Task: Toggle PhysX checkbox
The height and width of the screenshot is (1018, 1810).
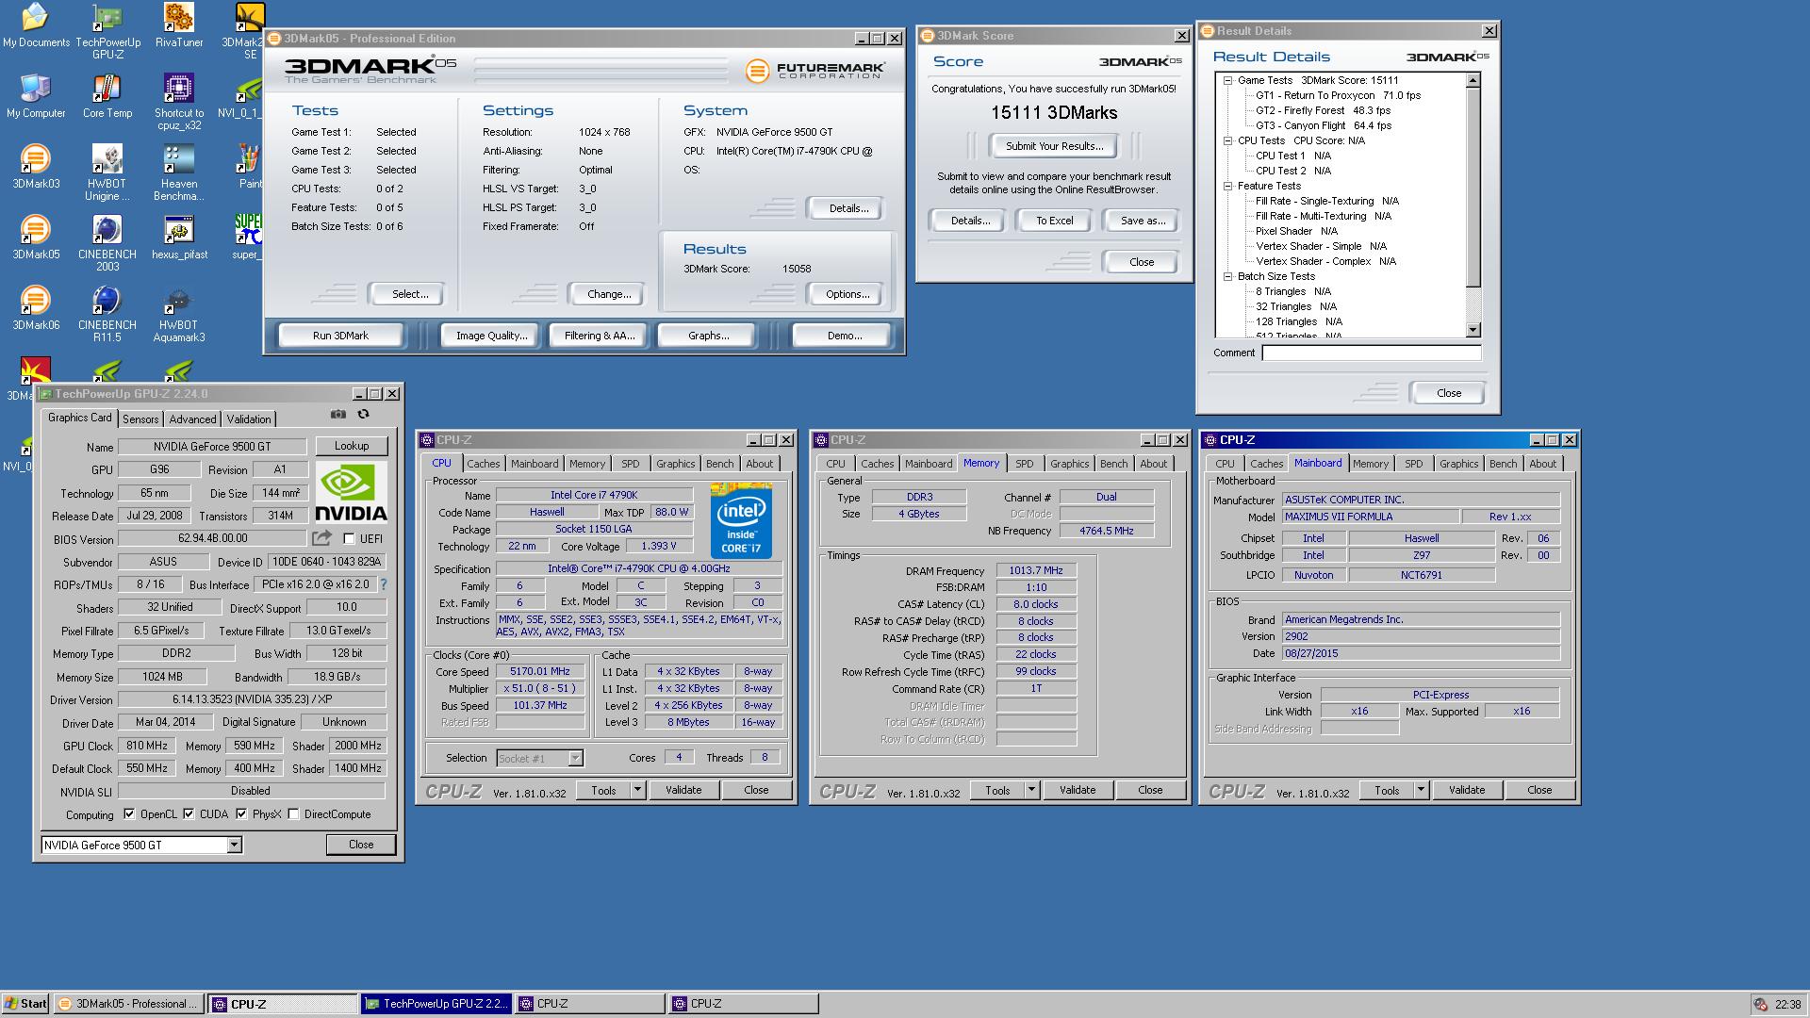Action: [241, 814]
